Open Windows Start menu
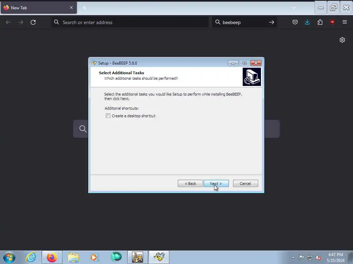The width and height of the screenshot is (353, 264). tap(9, 257)
